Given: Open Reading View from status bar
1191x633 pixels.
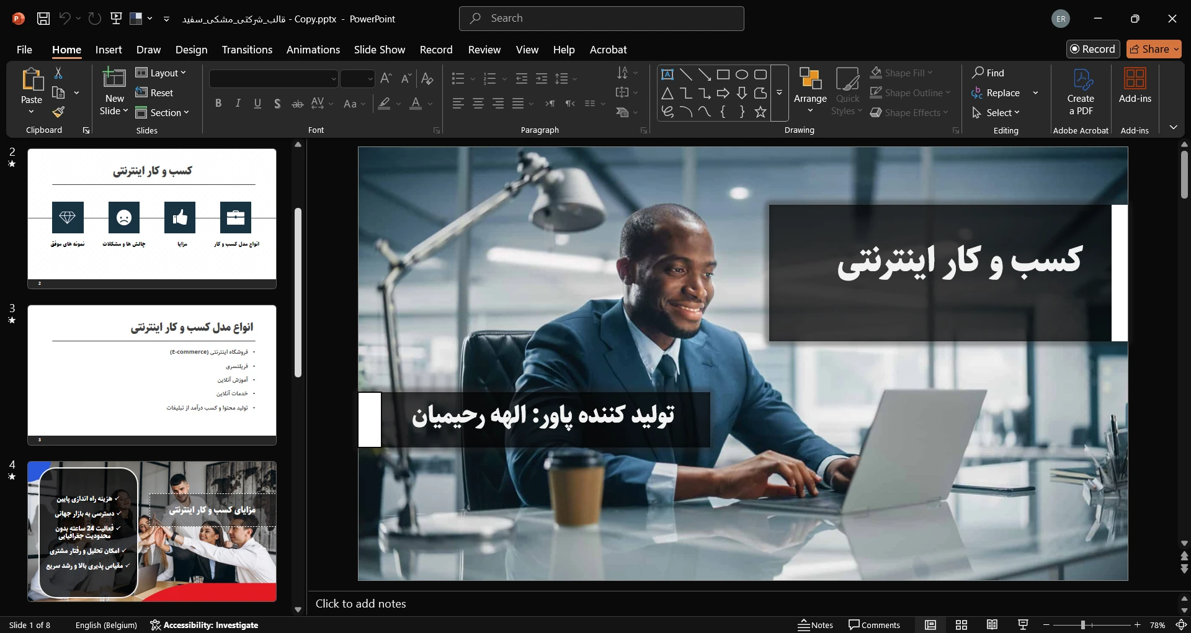Looking at the screenshot, I should 992,625.
